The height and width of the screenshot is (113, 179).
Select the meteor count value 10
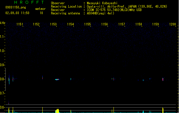(x=41, y=13)
